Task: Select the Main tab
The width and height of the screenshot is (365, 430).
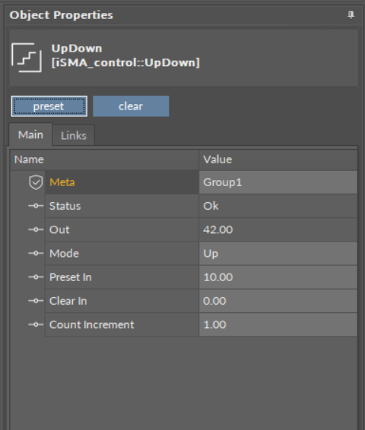Action: coord(30,134)
